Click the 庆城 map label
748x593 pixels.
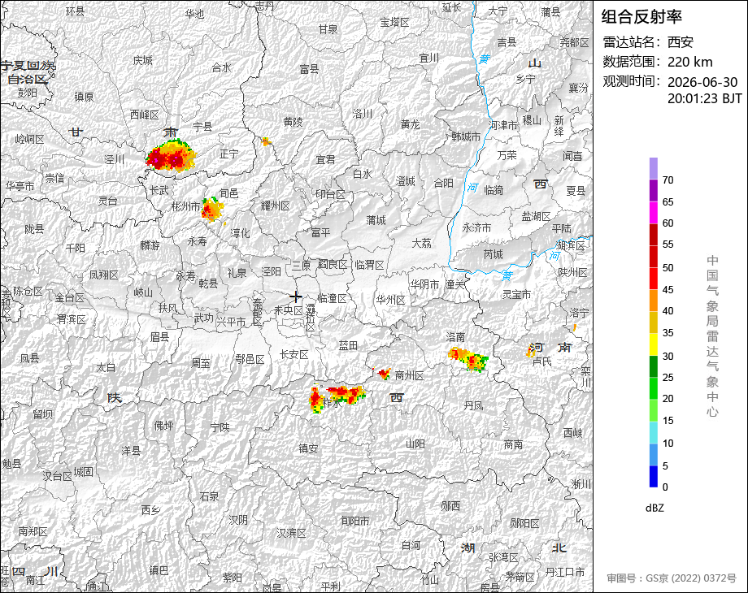pyautogui.click(x=142, y=60)
